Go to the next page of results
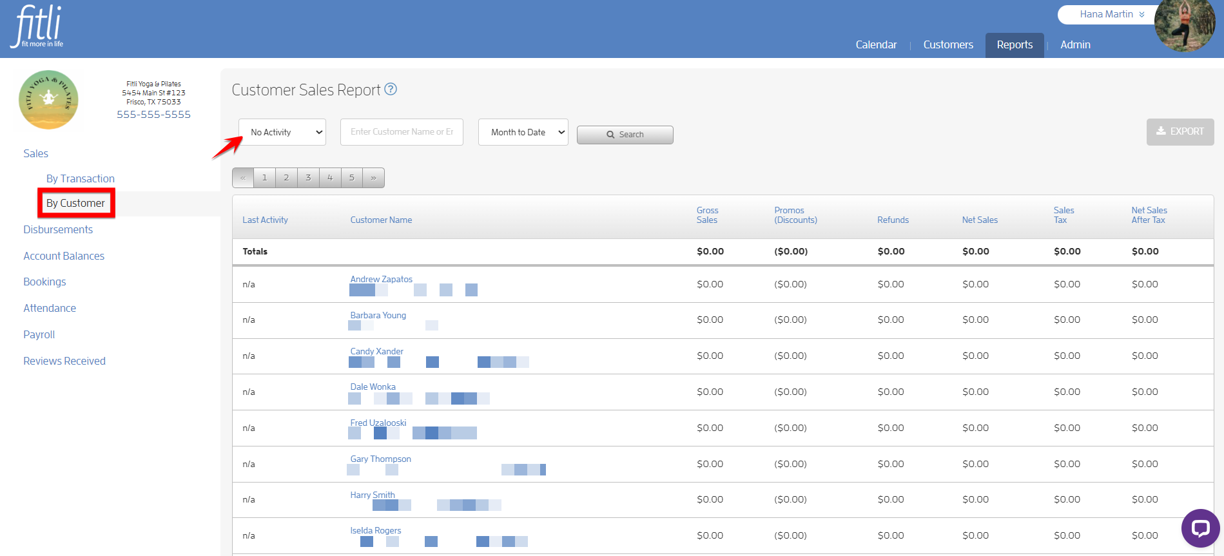 374,178
